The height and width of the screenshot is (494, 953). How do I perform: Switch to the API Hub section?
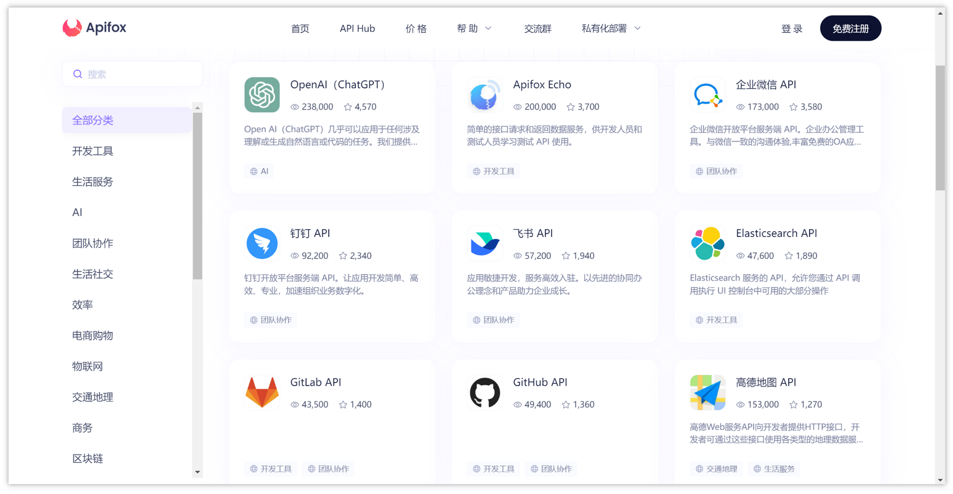click(357, 28)
